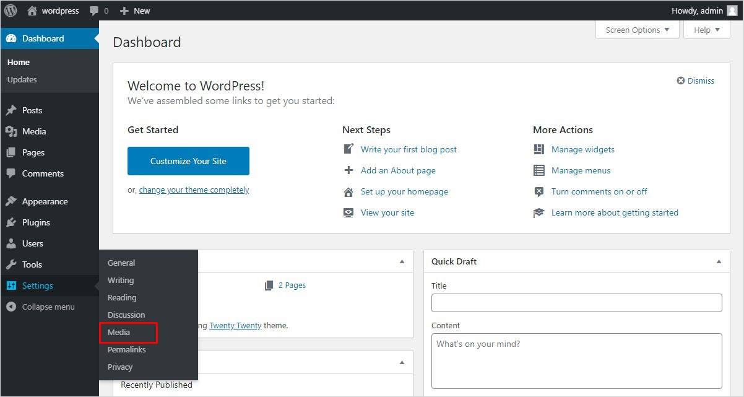Viewport: 744px width, 397px height.
Task: Click the admin avatar in top bar
Action: (732, 11)
